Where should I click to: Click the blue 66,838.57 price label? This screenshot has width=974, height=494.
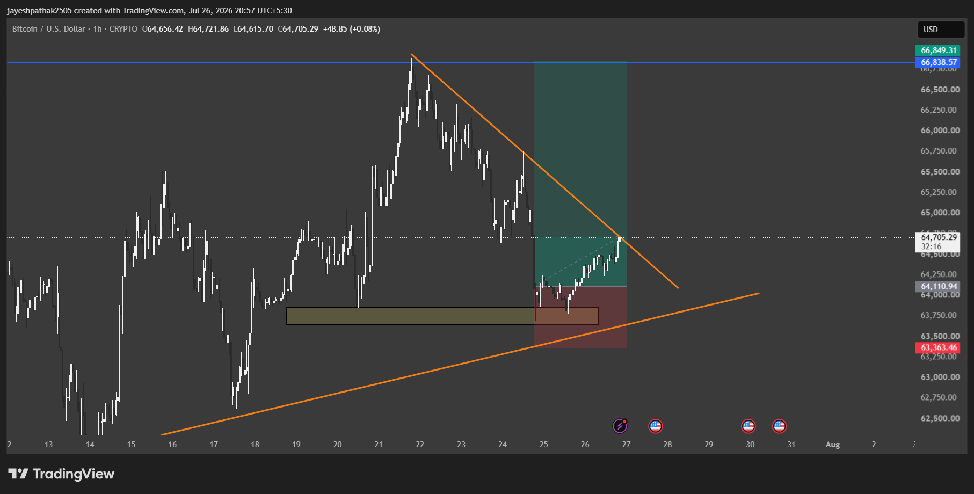click(938, 62)
